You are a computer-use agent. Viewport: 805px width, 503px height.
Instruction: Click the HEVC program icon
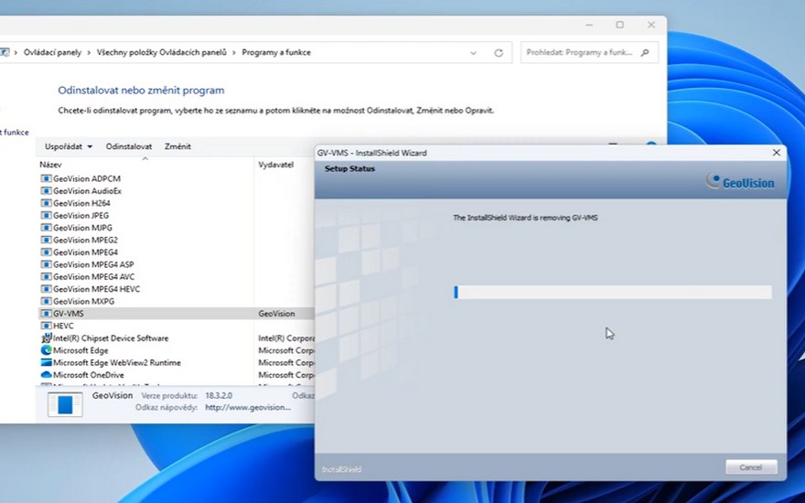point(46,326)
